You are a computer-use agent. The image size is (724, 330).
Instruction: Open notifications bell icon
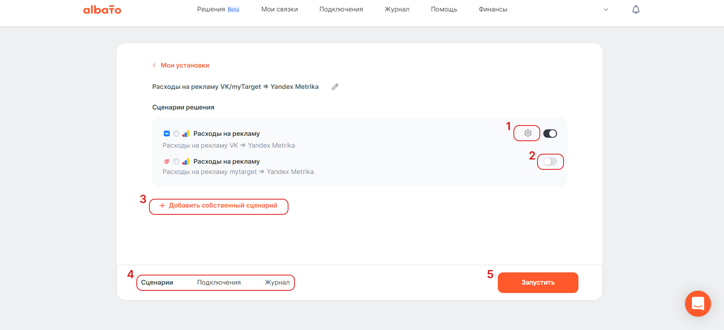tap(636, 10)
